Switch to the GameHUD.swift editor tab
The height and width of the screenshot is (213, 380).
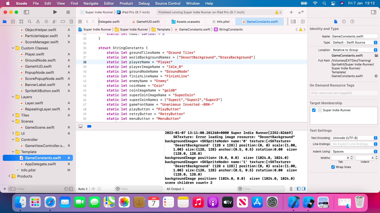pyautogui.click(x=148, y=22)
